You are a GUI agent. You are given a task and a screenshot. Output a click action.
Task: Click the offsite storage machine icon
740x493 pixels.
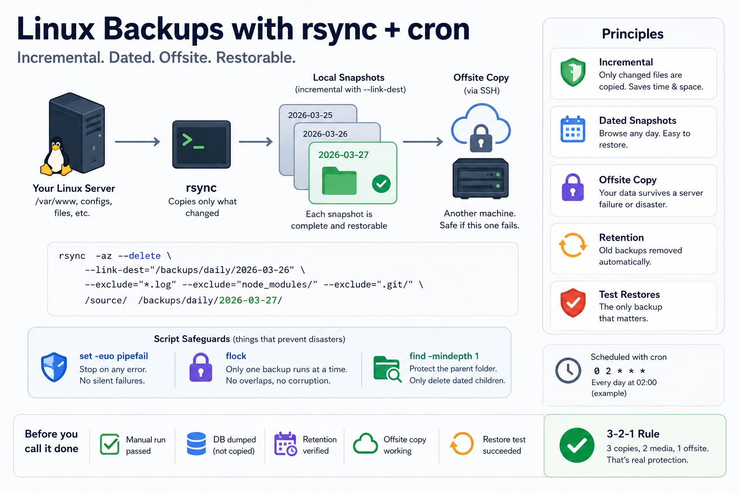(x=481, y=179)
